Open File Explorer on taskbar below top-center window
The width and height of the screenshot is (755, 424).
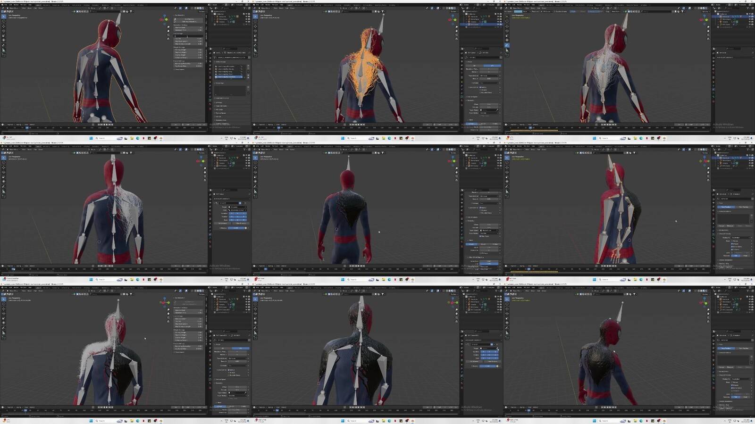[384, 138]
